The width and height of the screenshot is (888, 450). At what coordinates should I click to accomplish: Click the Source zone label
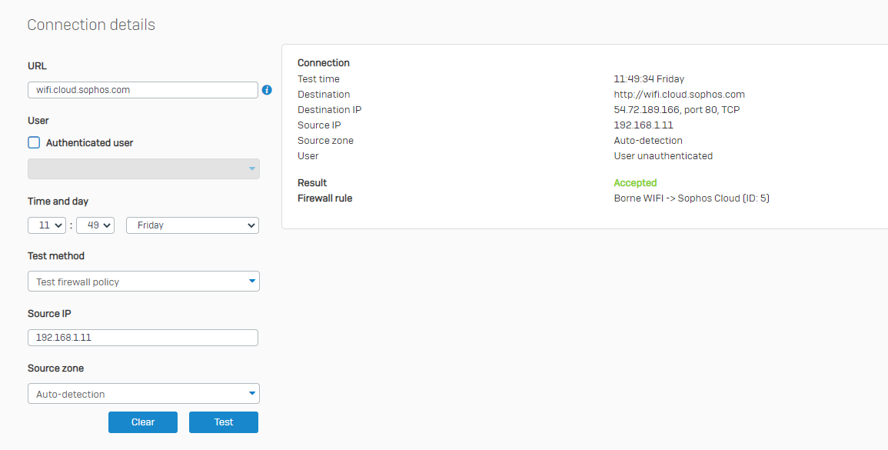pos(55,368)
